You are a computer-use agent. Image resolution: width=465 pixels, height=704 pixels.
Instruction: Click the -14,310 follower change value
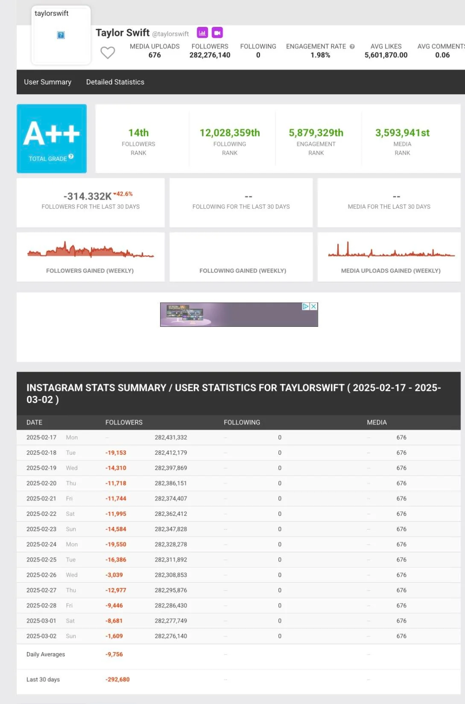[x=116, y=468]
